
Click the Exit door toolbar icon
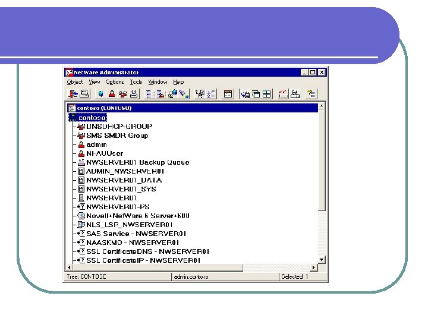tap(73, 94)
